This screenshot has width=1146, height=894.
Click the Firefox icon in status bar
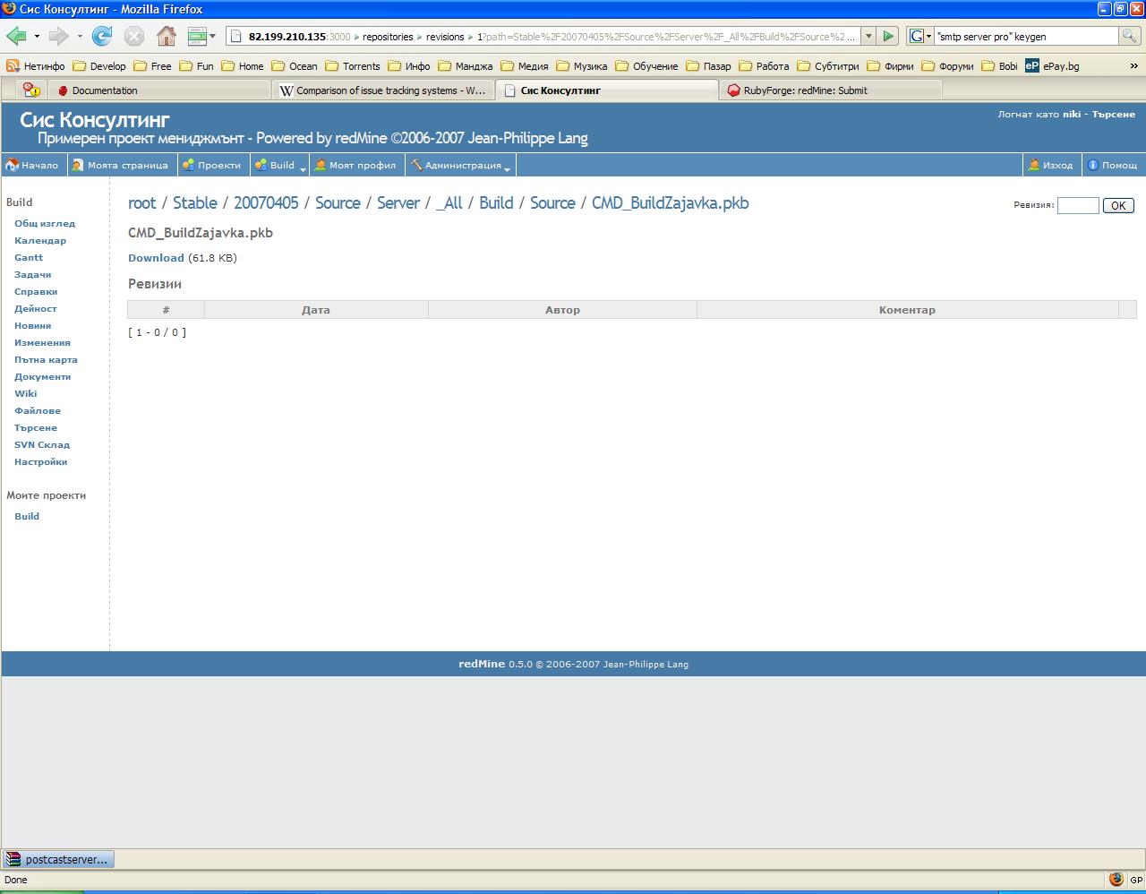point(1116,880)
